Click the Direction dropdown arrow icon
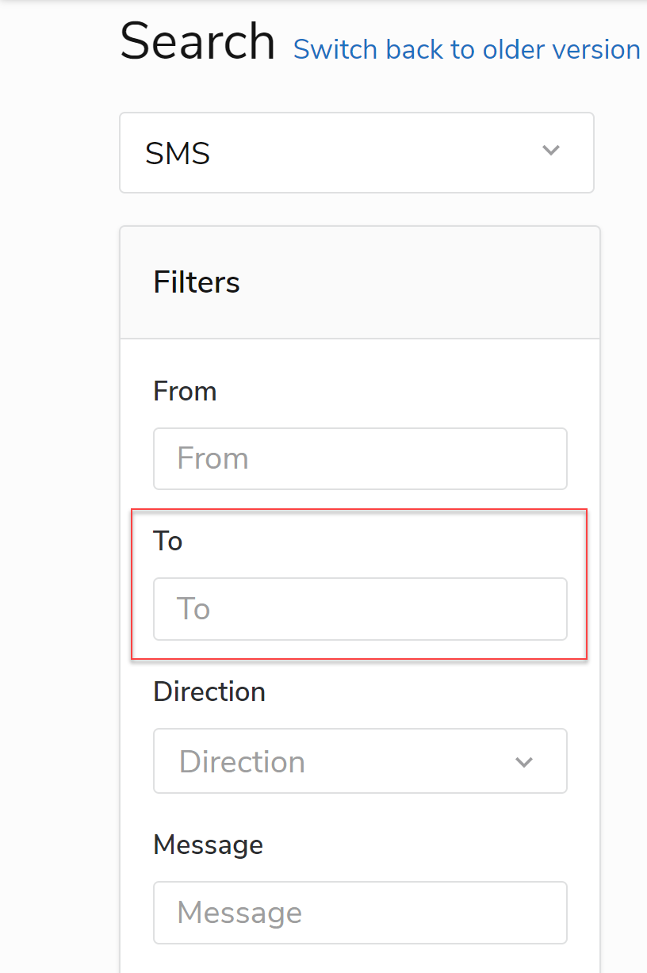The width and height of the screenshot is (647, 973). tap(523, 762)
